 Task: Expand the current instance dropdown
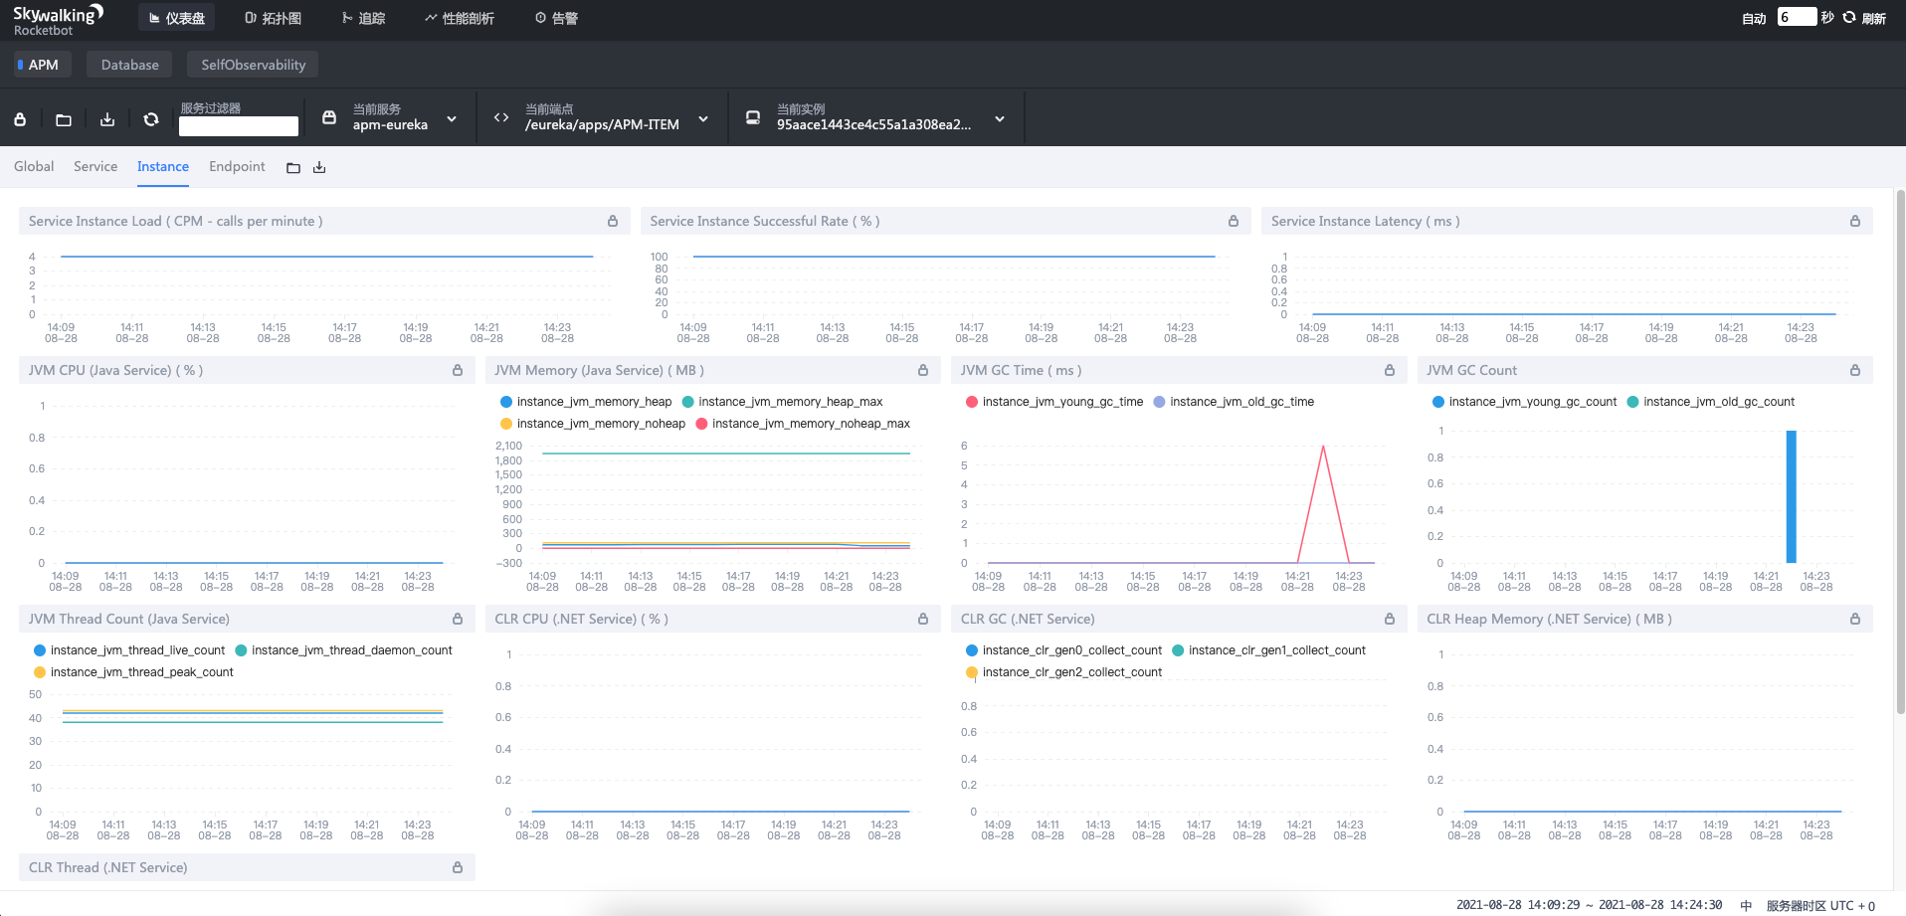1000,118
